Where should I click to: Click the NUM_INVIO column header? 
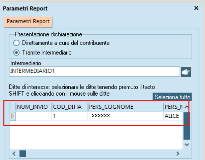tap(34, 107)
